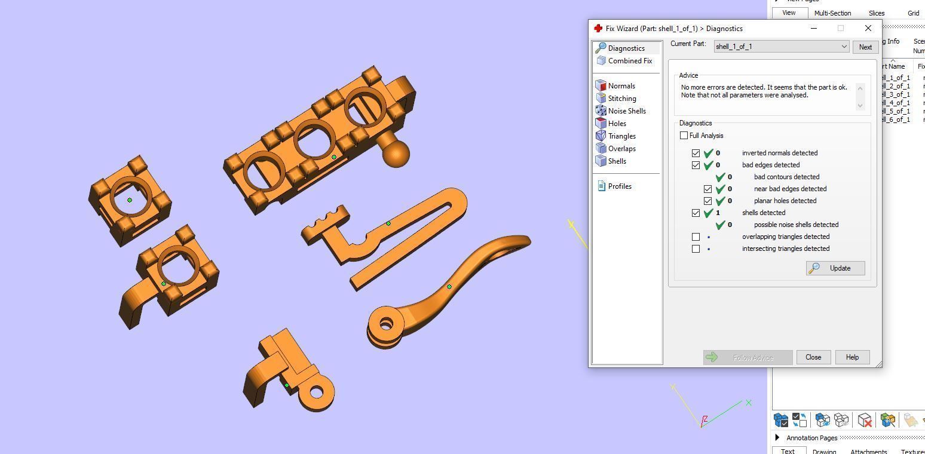Click the Next part button
The width and height of the screenshot is (925, 454).
click(x=865, y=47)
